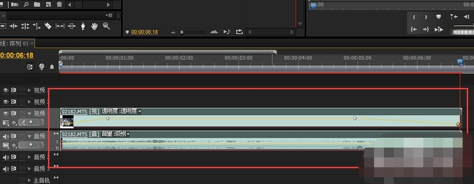The image size is (474, 184).
Task: Click the 00:00:06:18 timecode in timeline
Action: [x=17, y=55]
